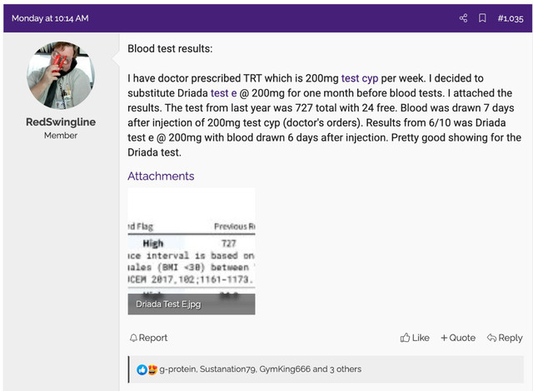The width and height of the screenshot is (533, 391).
Task: Bookmark this post using the bookmark icon
Action: tap(482, 18)
